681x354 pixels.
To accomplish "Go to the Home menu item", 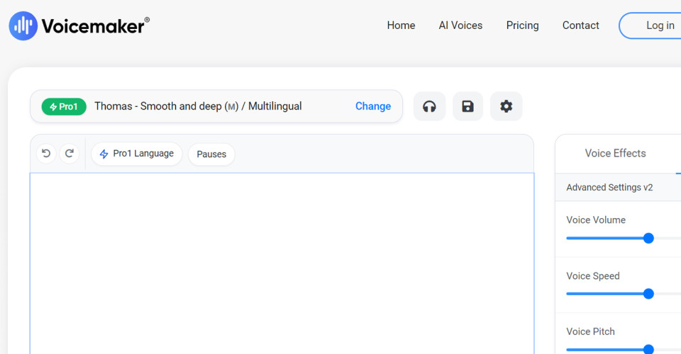I will pyautogui.click(x=401, y=25).
